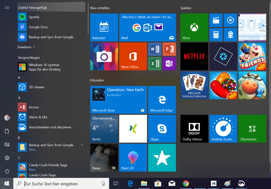Click the app list scrollbar
This screenshot has width=271, height=189.
[88, 19]
